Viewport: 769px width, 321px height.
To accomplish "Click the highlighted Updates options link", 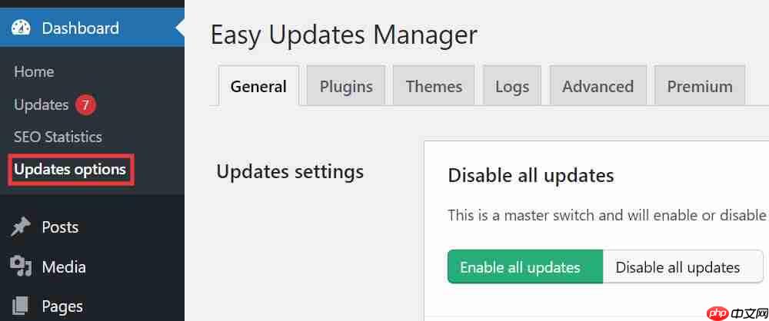I will 70,169.
